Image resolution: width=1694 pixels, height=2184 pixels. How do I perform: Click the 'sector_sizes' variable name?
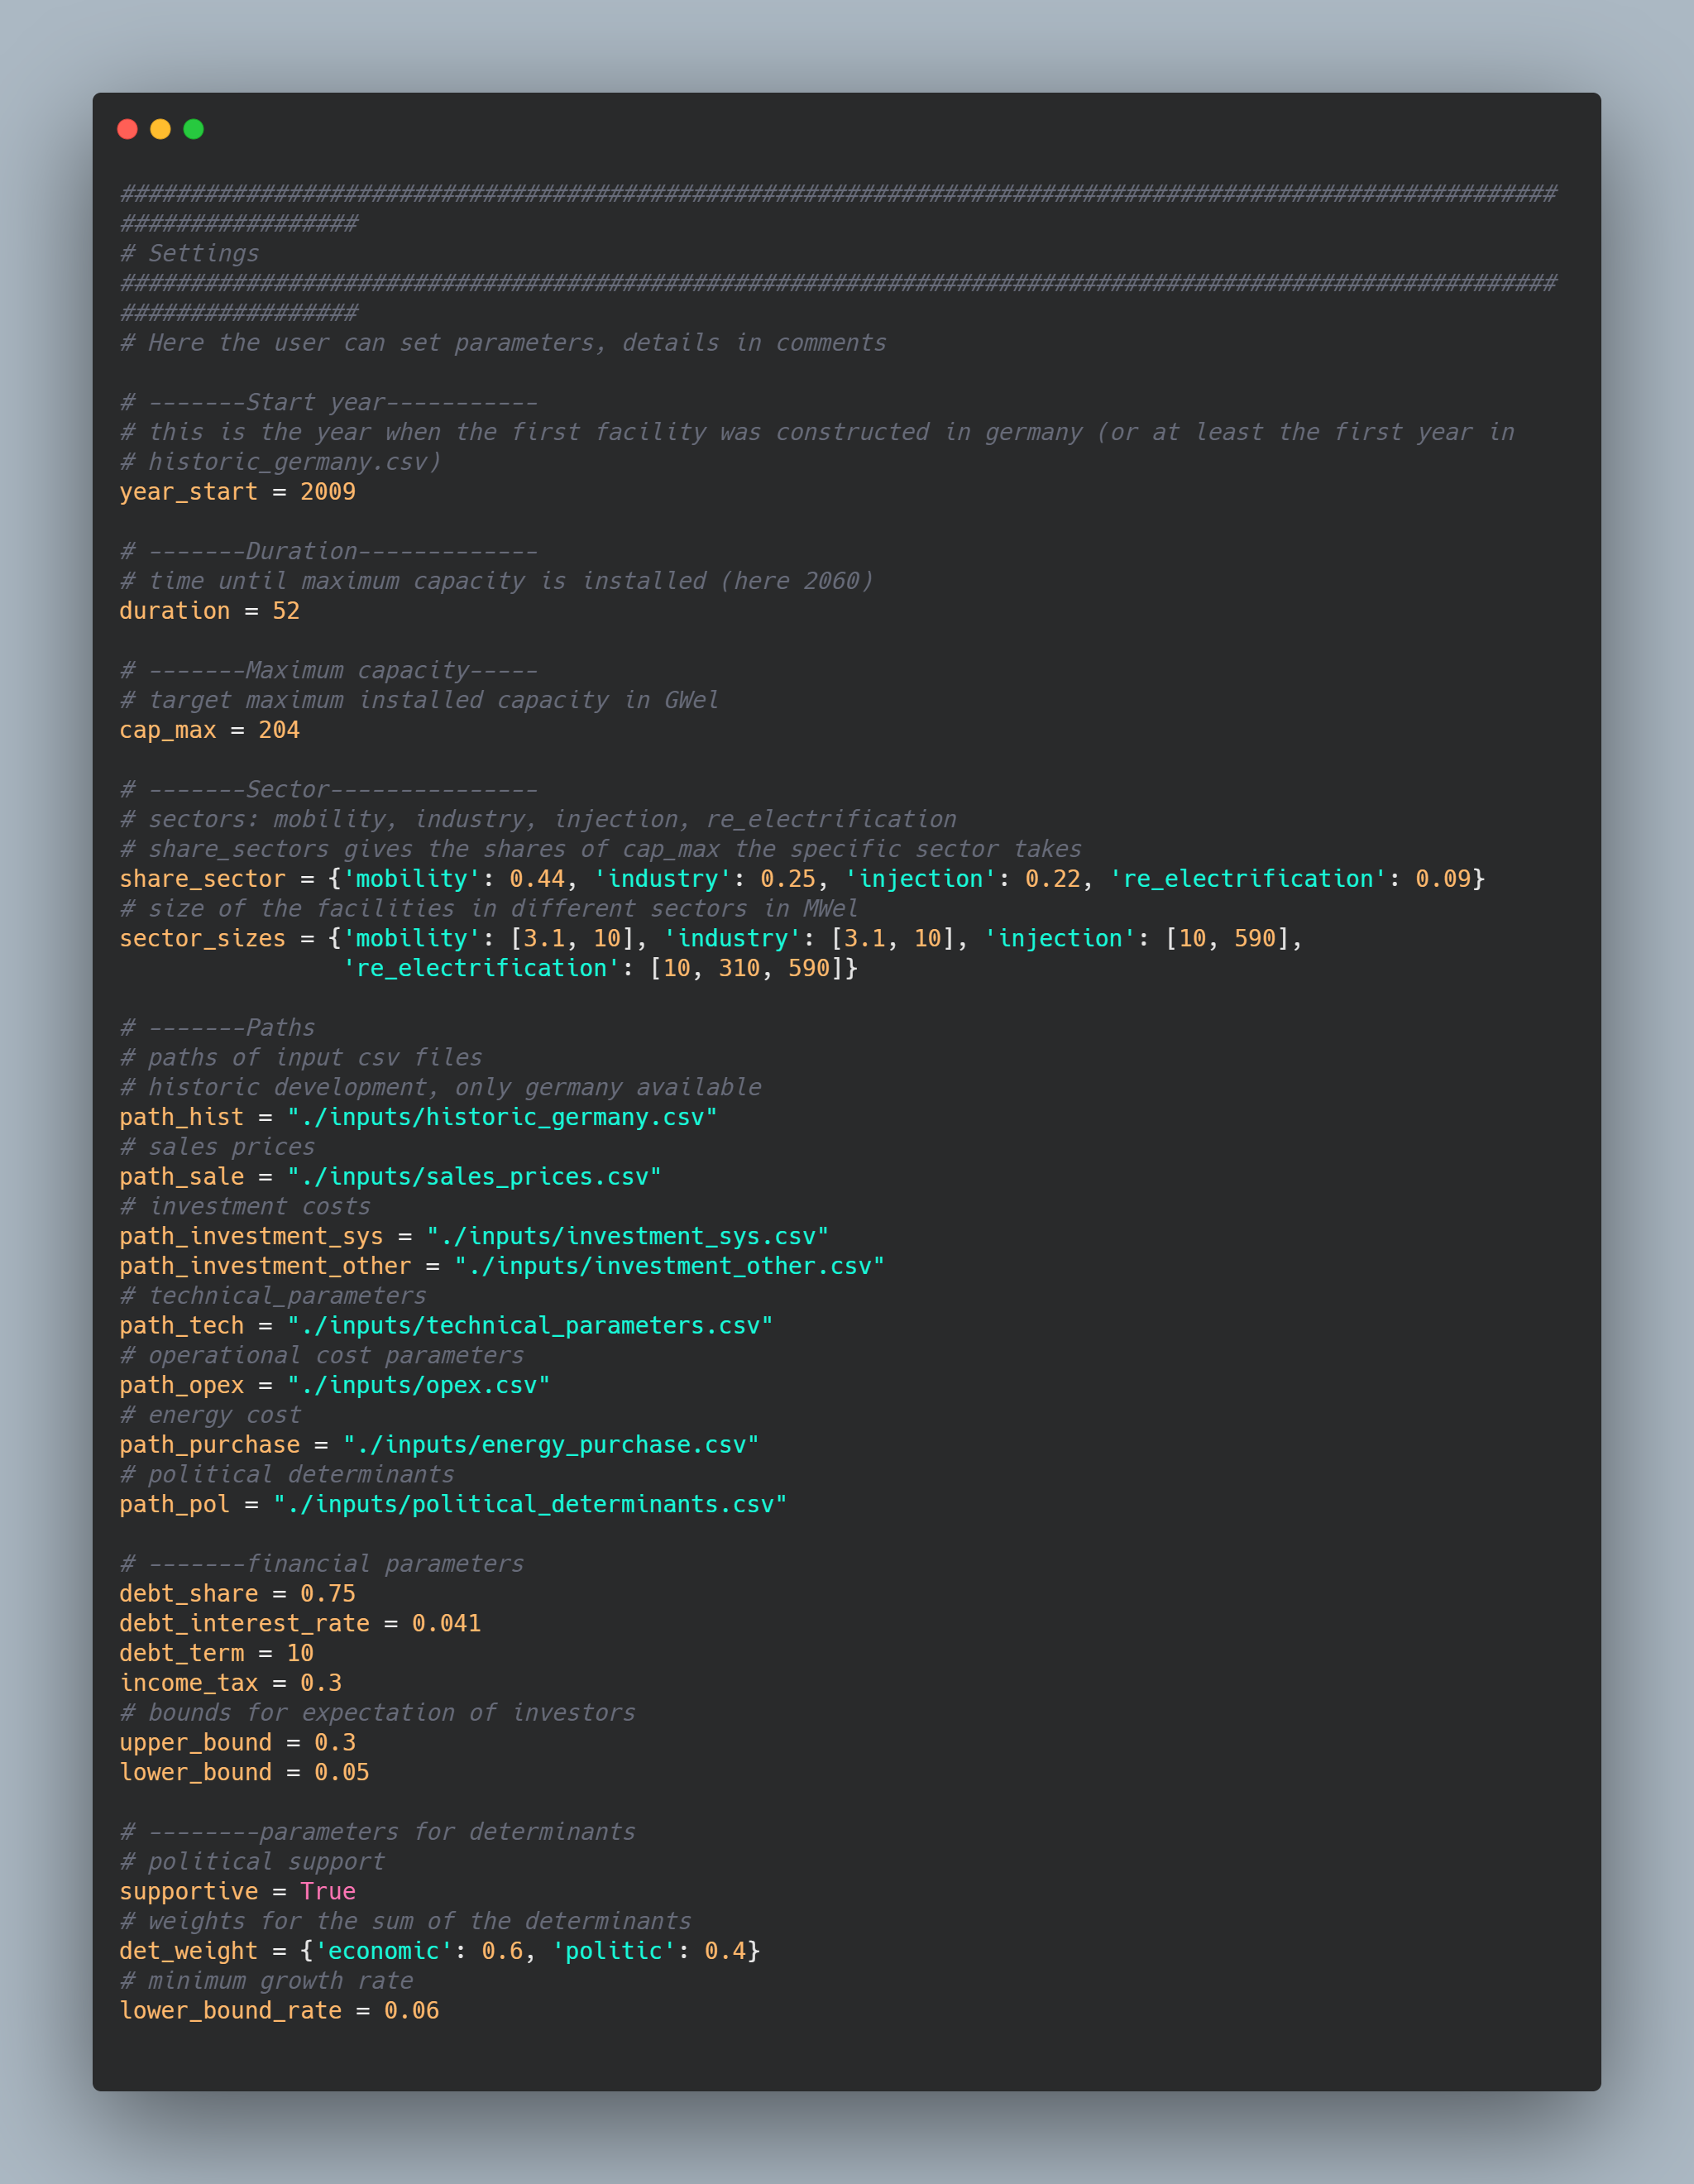pos(203,938)
